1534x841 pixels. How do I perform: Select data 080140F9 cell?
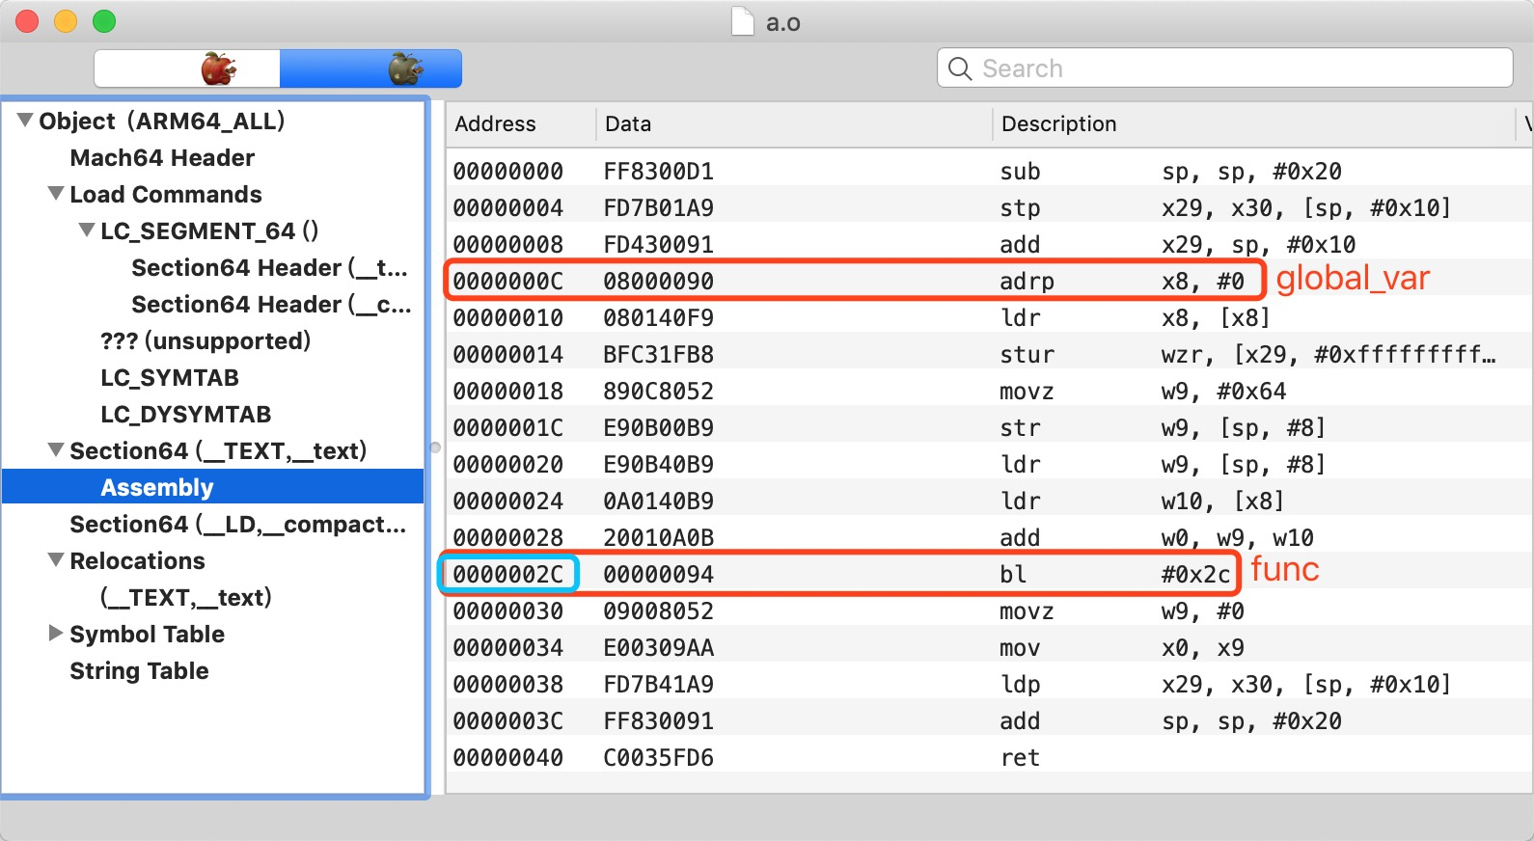point(659,317)
